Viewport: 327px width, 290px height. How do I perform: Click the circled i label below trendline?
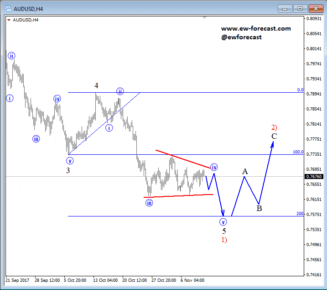click(109, 128)
